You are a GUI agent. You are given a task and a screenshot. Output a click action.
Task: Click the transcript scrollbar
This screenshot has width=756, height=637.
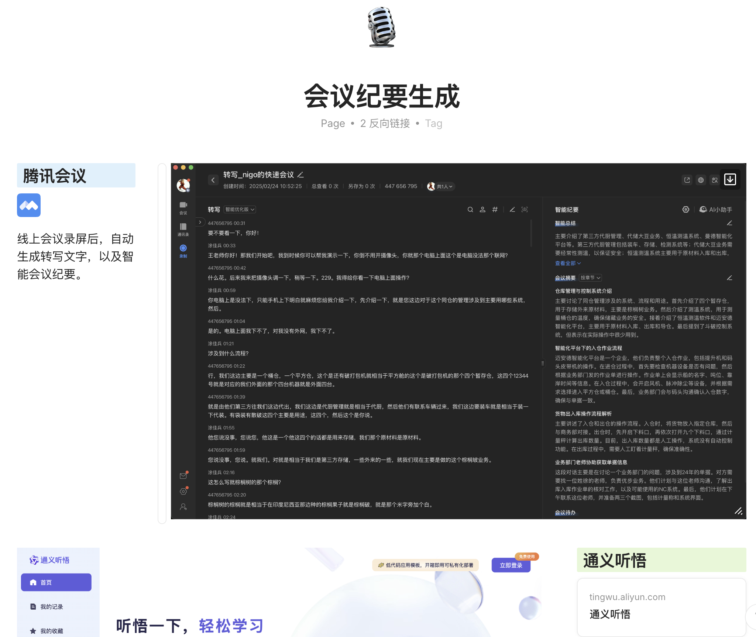531,233
